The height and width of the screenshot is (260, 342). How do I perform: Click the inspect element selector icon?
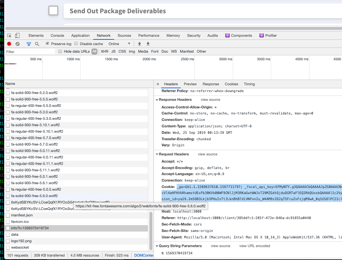pos(9,36)
